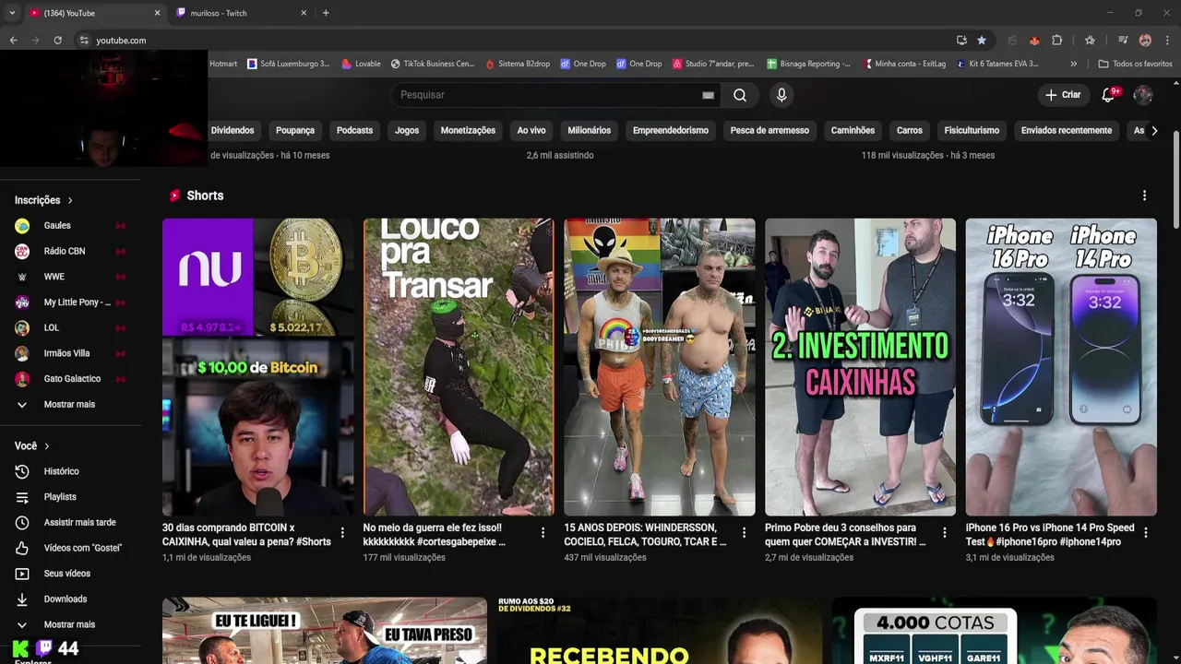
Task: Reload the page in browser
Action: click(x=57, y=41)
